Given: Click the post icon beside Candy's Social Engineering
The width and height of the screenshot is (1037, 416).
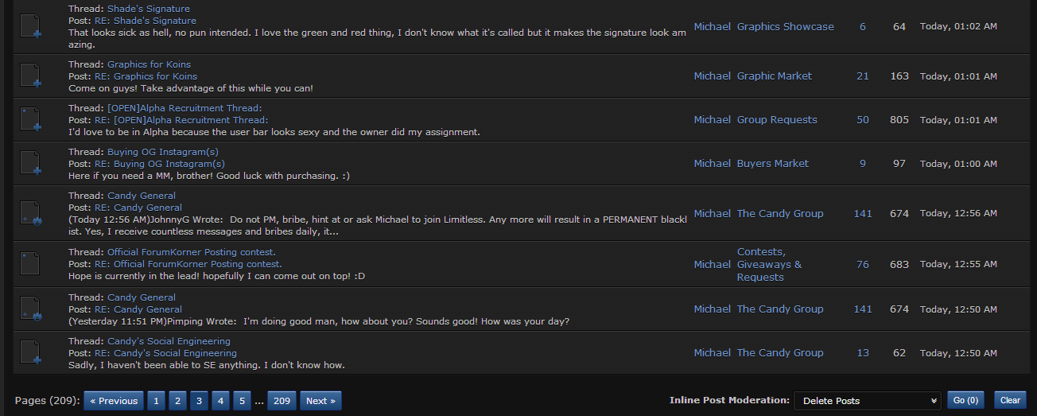Looking at the screenshot, I should click(30, 352).
